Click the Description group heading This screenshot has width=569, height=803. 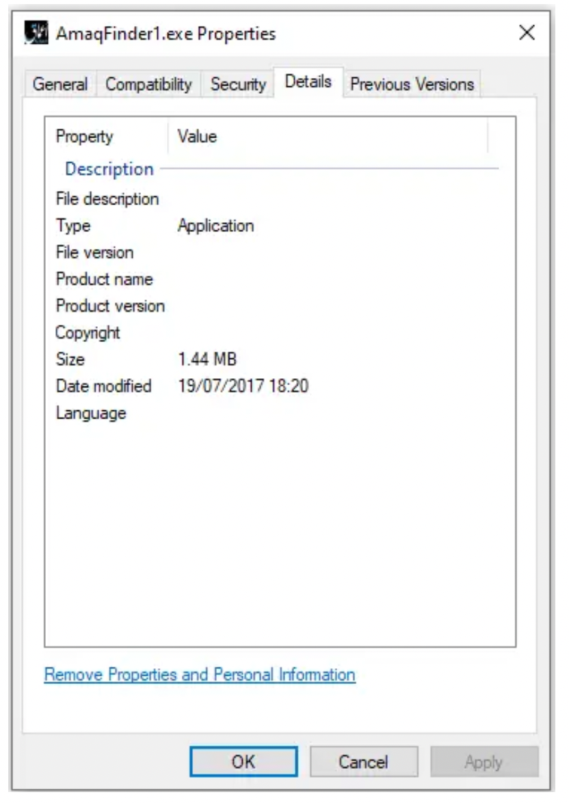pyautogui.click(x=109, y=168)
